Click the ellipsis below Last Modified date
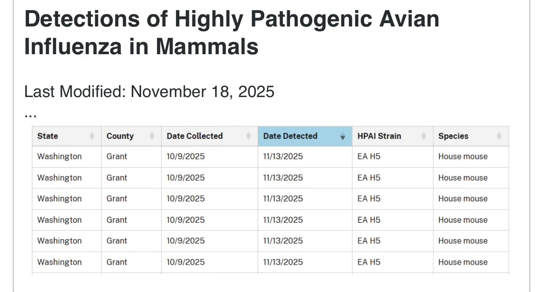Image resolution: width=543 pixels, height=292 pixels. [30, 114]
